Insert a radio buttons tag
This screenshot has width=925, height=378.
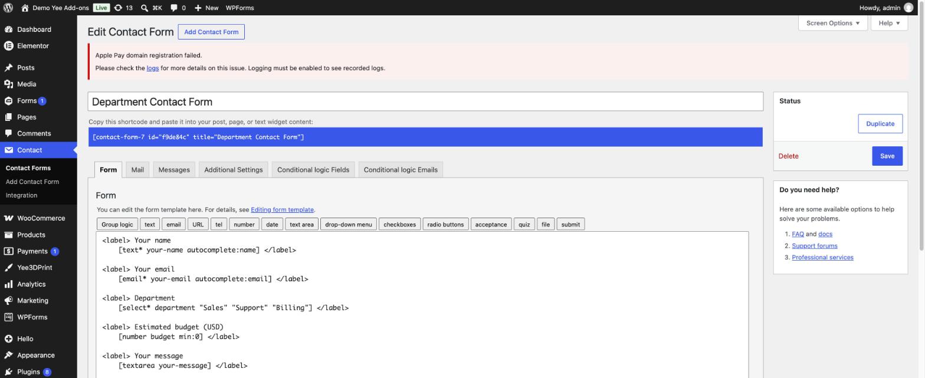tap(445, 225)
